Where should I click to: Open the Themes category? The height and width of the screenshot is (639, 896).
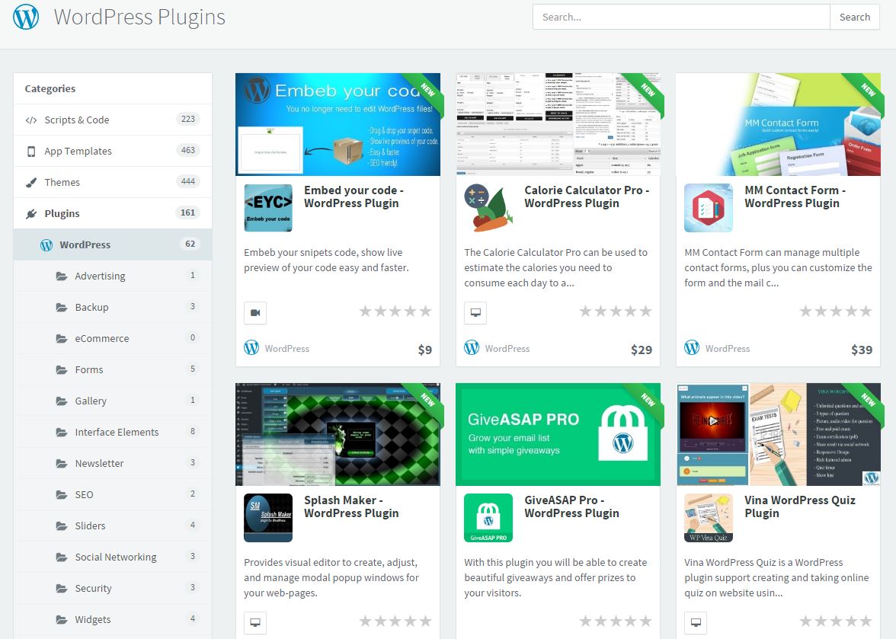[113, 182]
